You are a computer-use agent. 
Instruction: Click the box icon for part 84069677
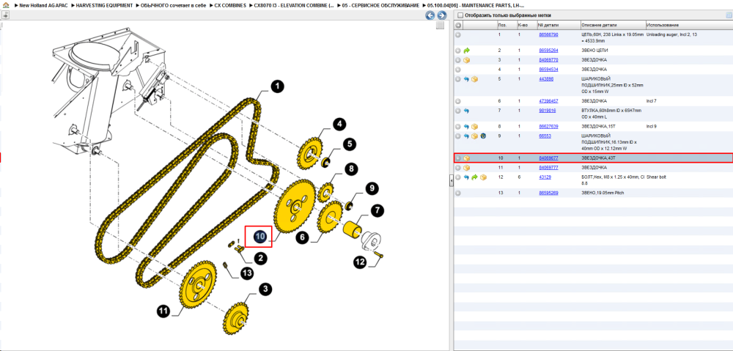466,158
